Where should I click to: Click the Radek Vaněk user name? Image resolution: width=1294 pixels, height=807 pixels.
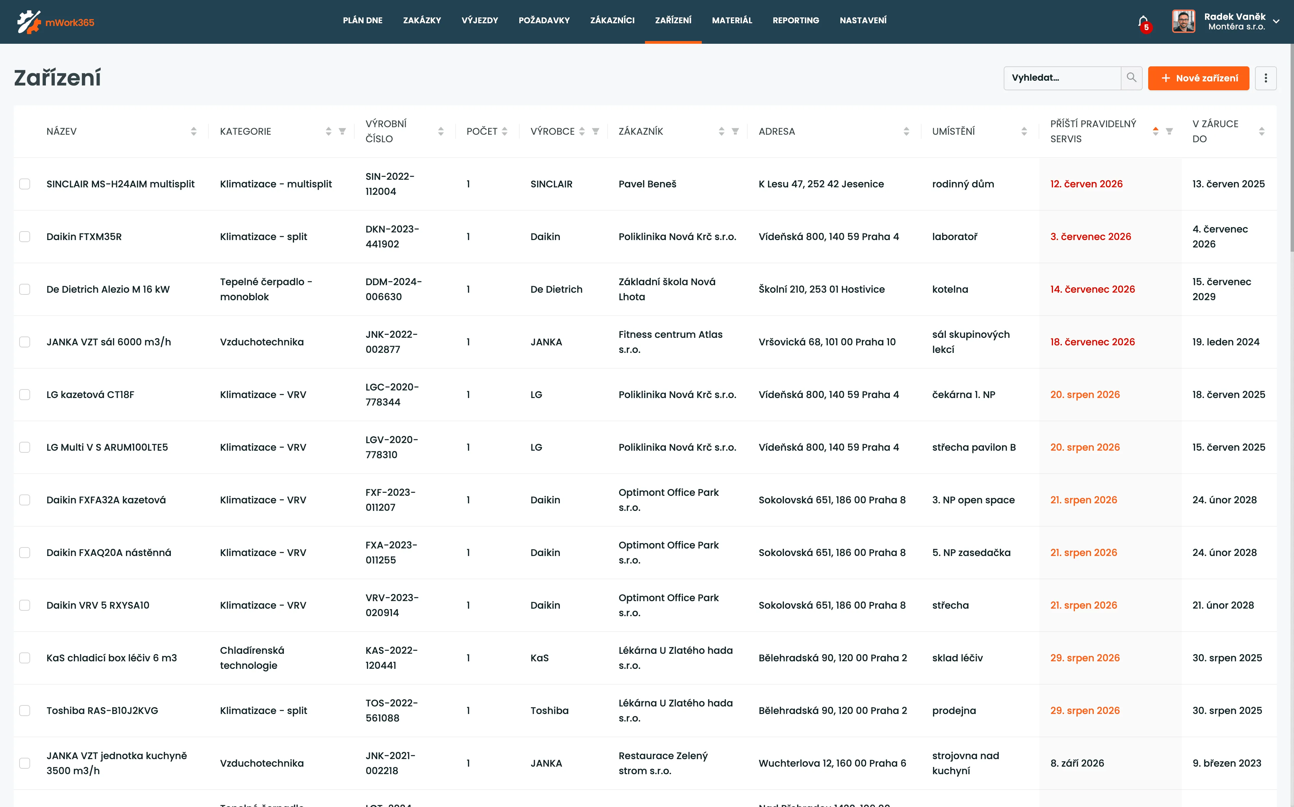click(1235, 16)
